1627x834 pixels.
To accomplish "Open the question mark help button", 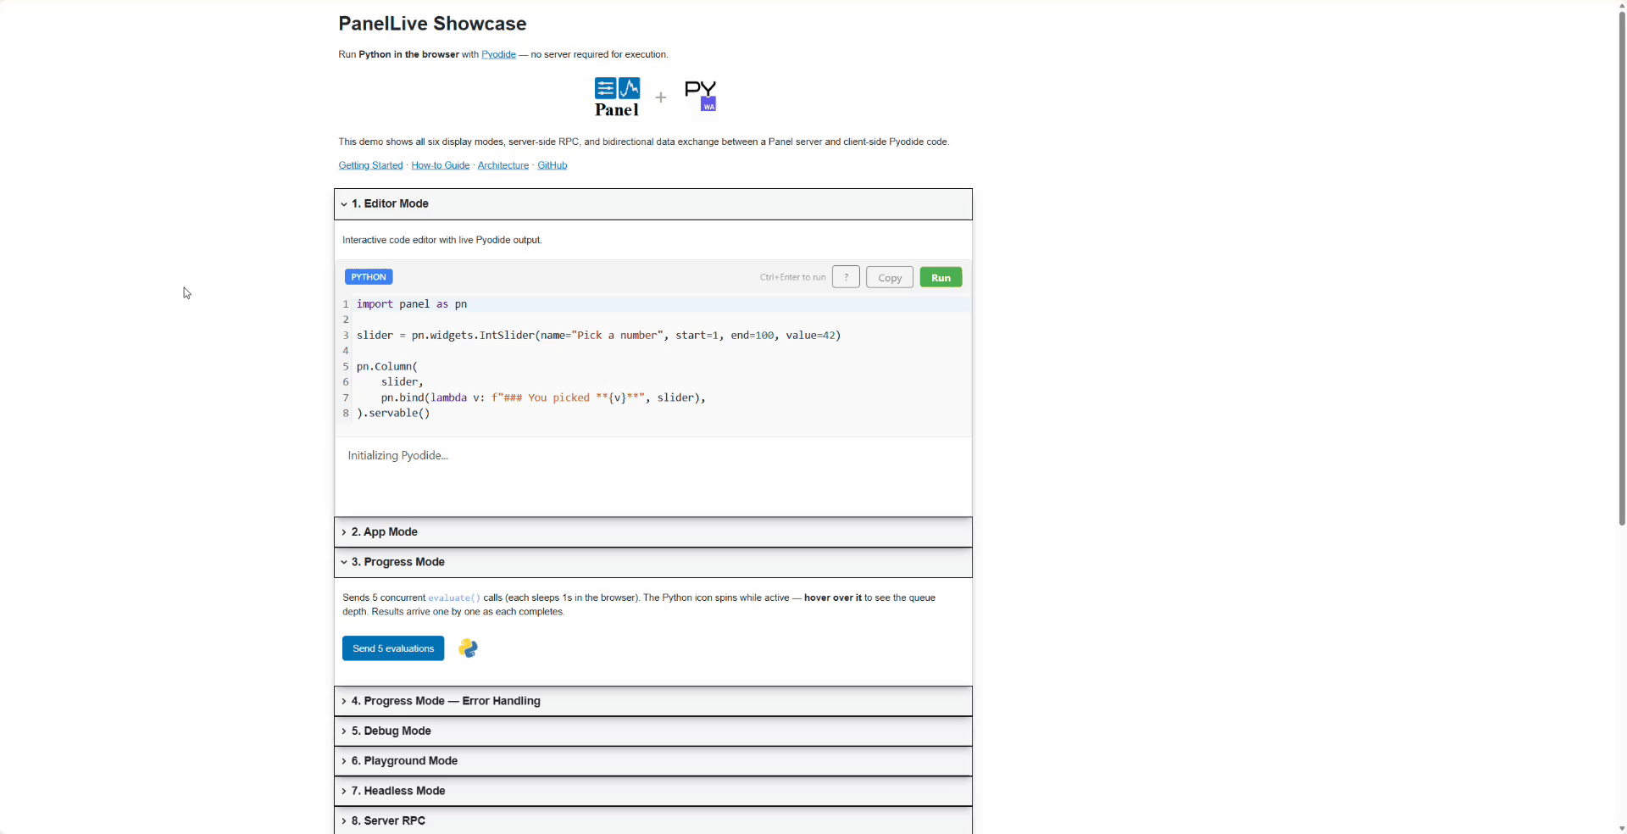I will pos(846,277).
